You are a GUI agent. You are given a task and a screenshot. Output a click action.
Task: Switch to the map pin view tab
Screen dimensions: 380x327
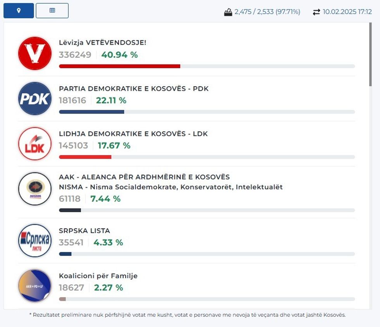pyautogui.click(x=19, y=10)
